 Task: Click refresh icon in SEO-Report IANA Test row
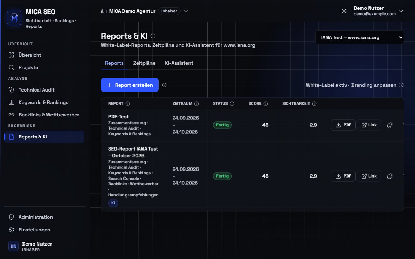tap(390, 176)
